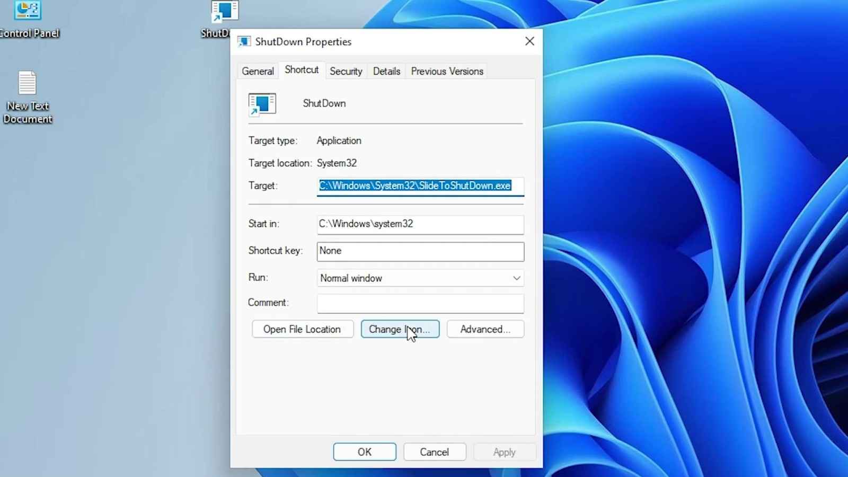Open the ShutDown shortcut on the desktop
The image size is (848, 477).
point(223,12)
